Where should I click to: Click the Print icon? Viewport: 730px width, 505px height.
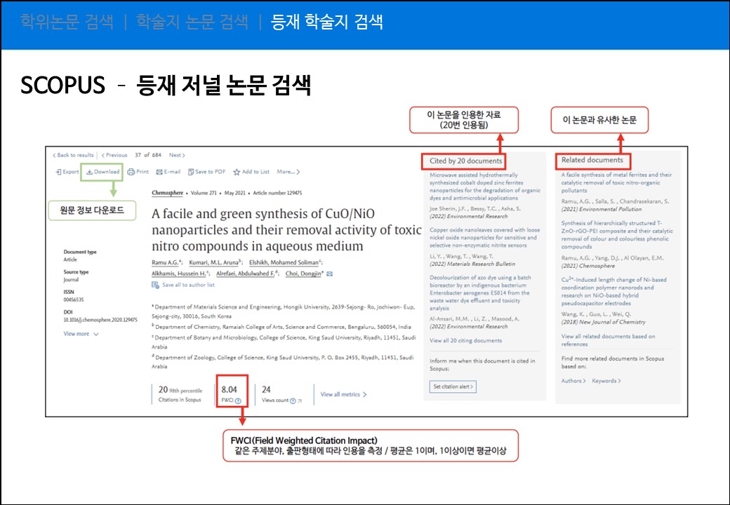pyautogui.click(x=131, y=172)
